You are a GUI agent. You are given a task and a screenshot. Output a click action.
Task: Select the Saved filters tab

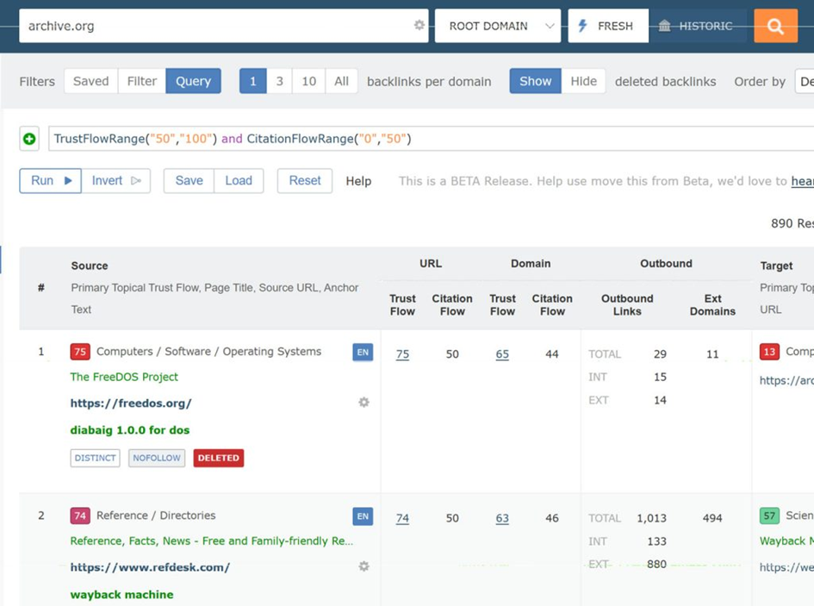[x=90, y=81]
